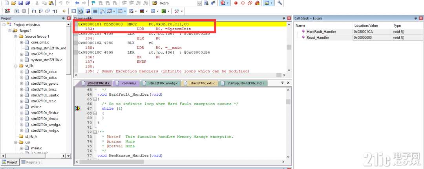Image resolution: width=424 pixels, height=169 pixels.
Task: Open configuration wrench icon
Action: 280,3
